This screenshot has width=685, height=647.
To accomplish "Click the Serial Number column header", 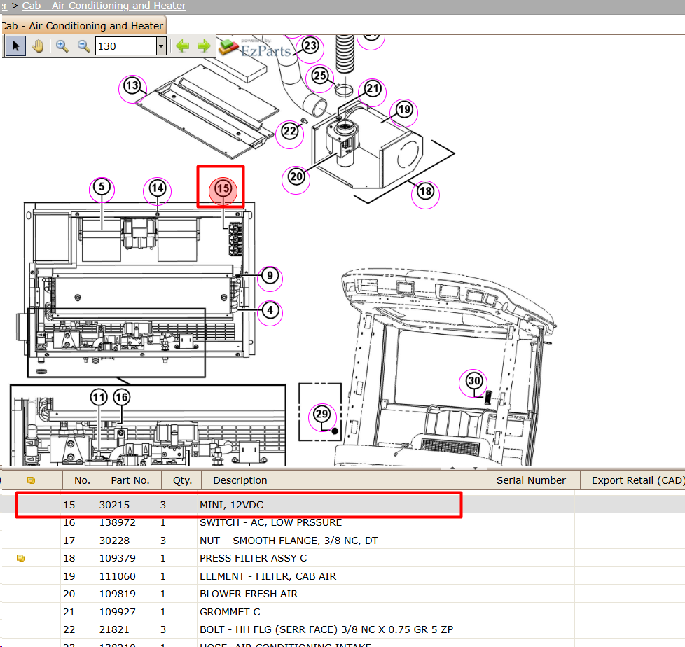I will pos(532,480).
